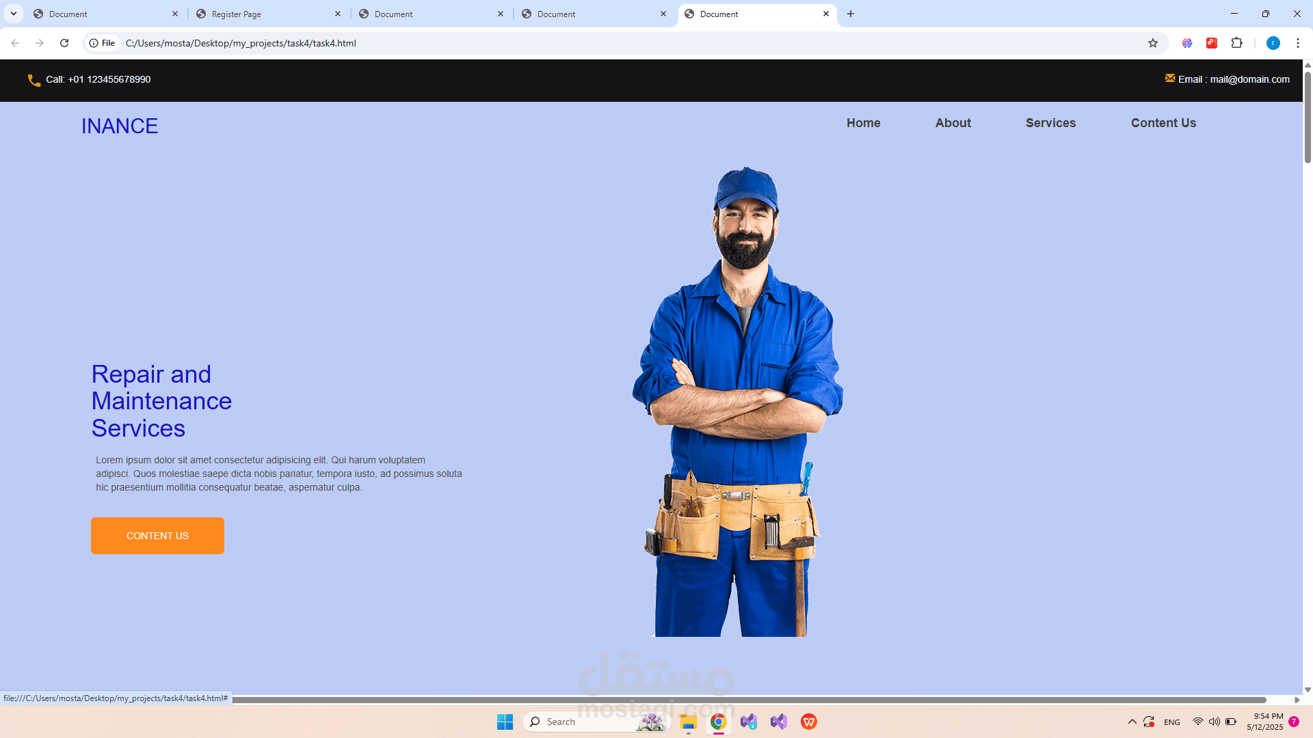
Task: Open the Extensions puzzle icon
Action: (1236, 43)
